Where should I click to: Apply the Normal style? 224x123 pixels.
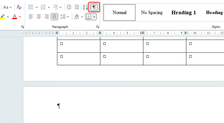(119, 13)
